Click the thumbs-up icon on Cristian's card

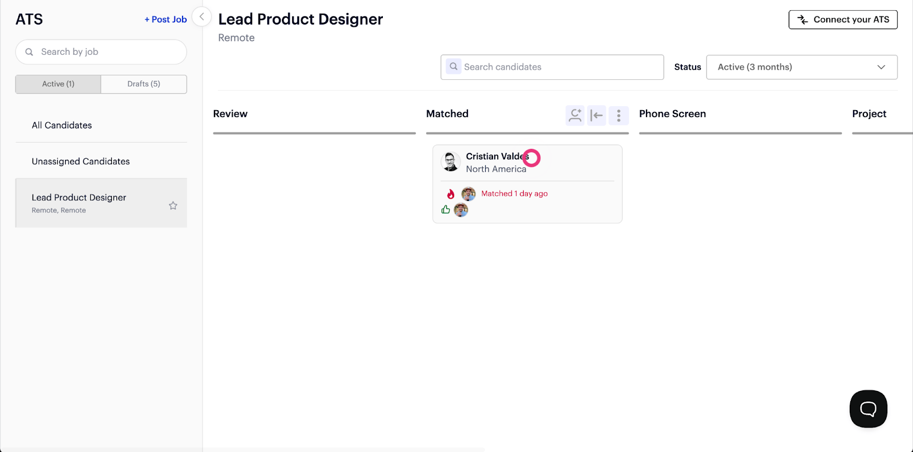click(x=446, y=209)
